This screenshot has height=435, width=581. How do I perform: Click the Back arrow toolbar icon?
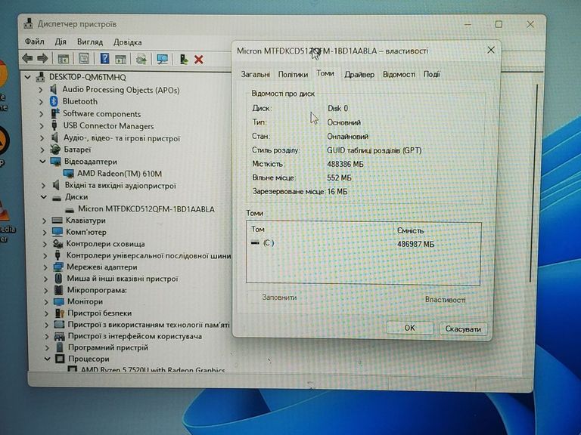point(27,58)
